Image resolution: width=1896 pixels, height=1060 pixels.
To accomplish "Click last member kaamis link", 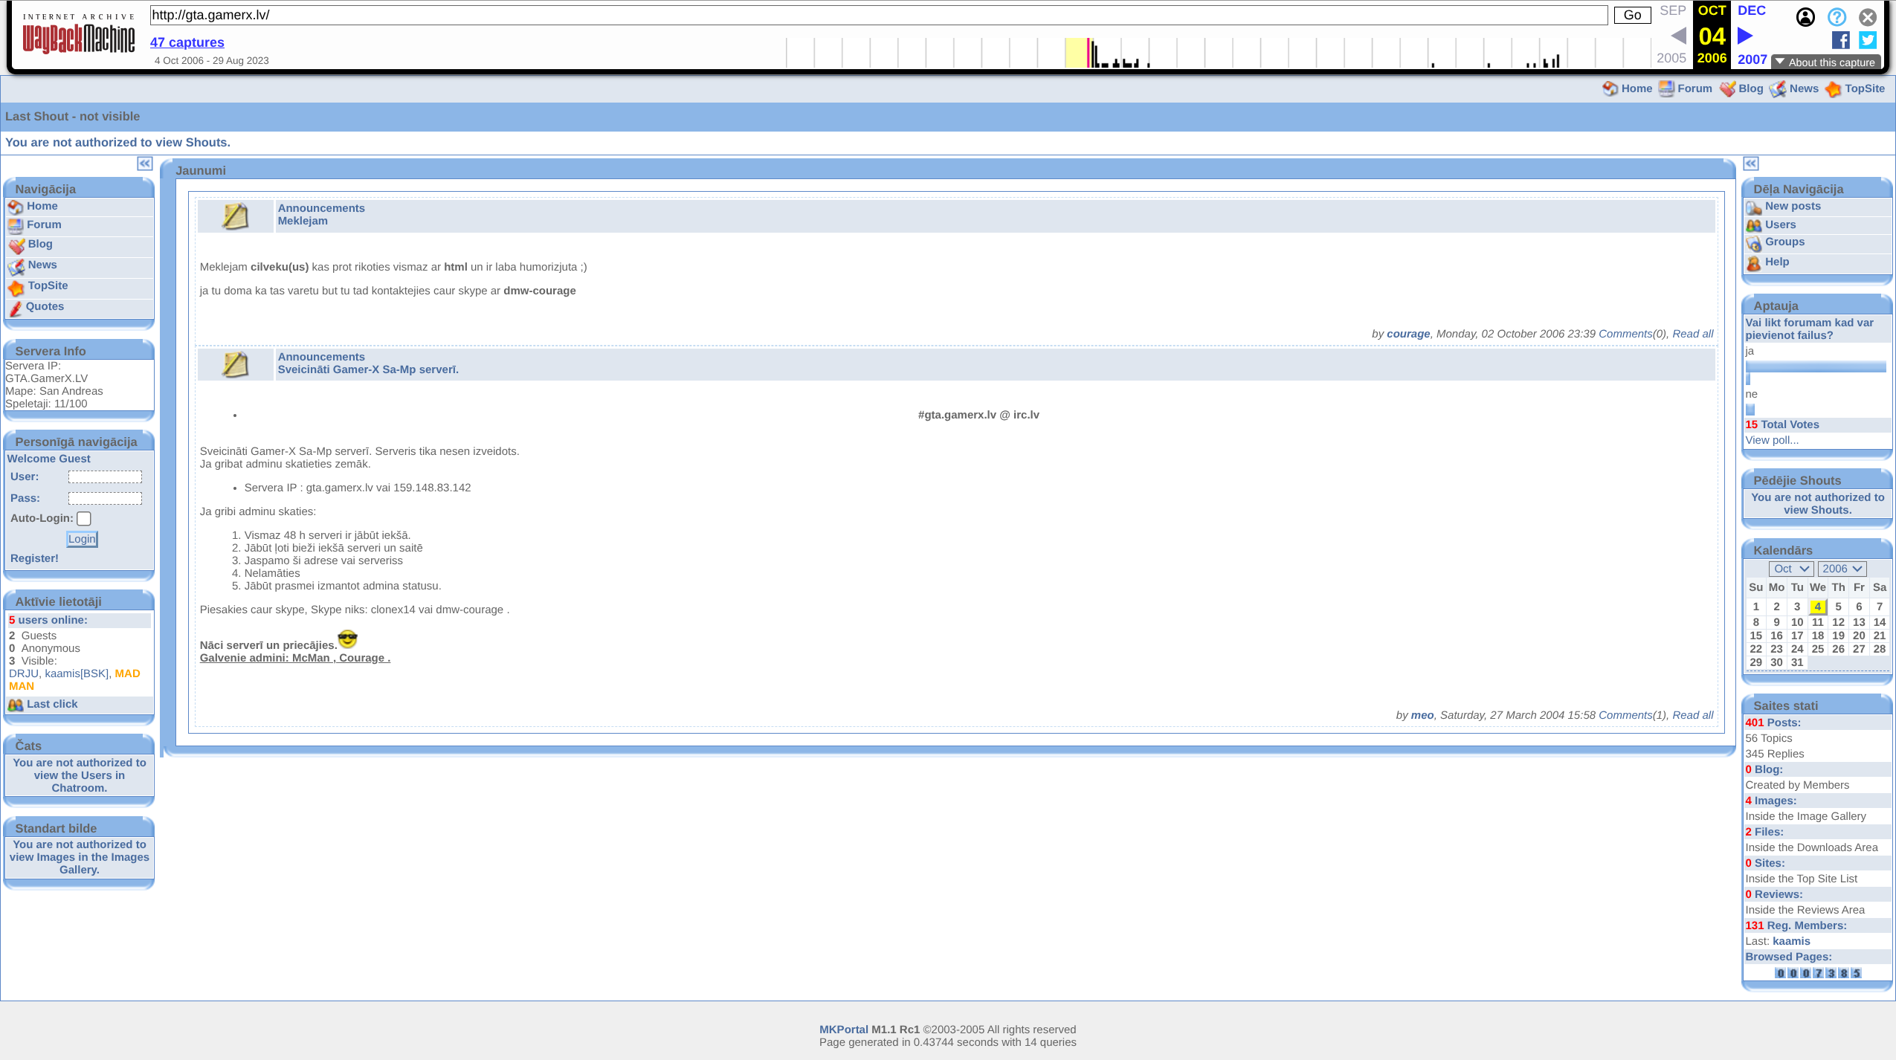I will (1791, 941).
